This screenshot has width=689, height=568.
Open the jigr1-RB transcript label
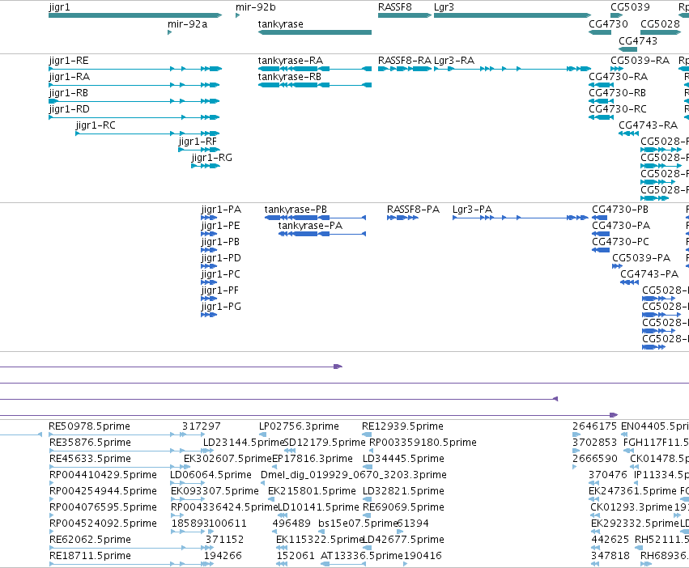click(x=69, y=93)
